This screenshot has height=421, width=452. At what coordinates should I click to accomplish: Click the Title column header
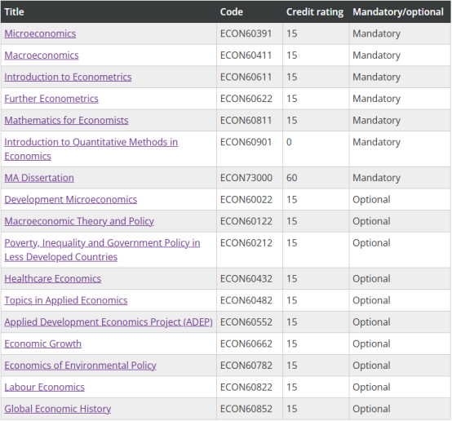(x=14, y=11)
